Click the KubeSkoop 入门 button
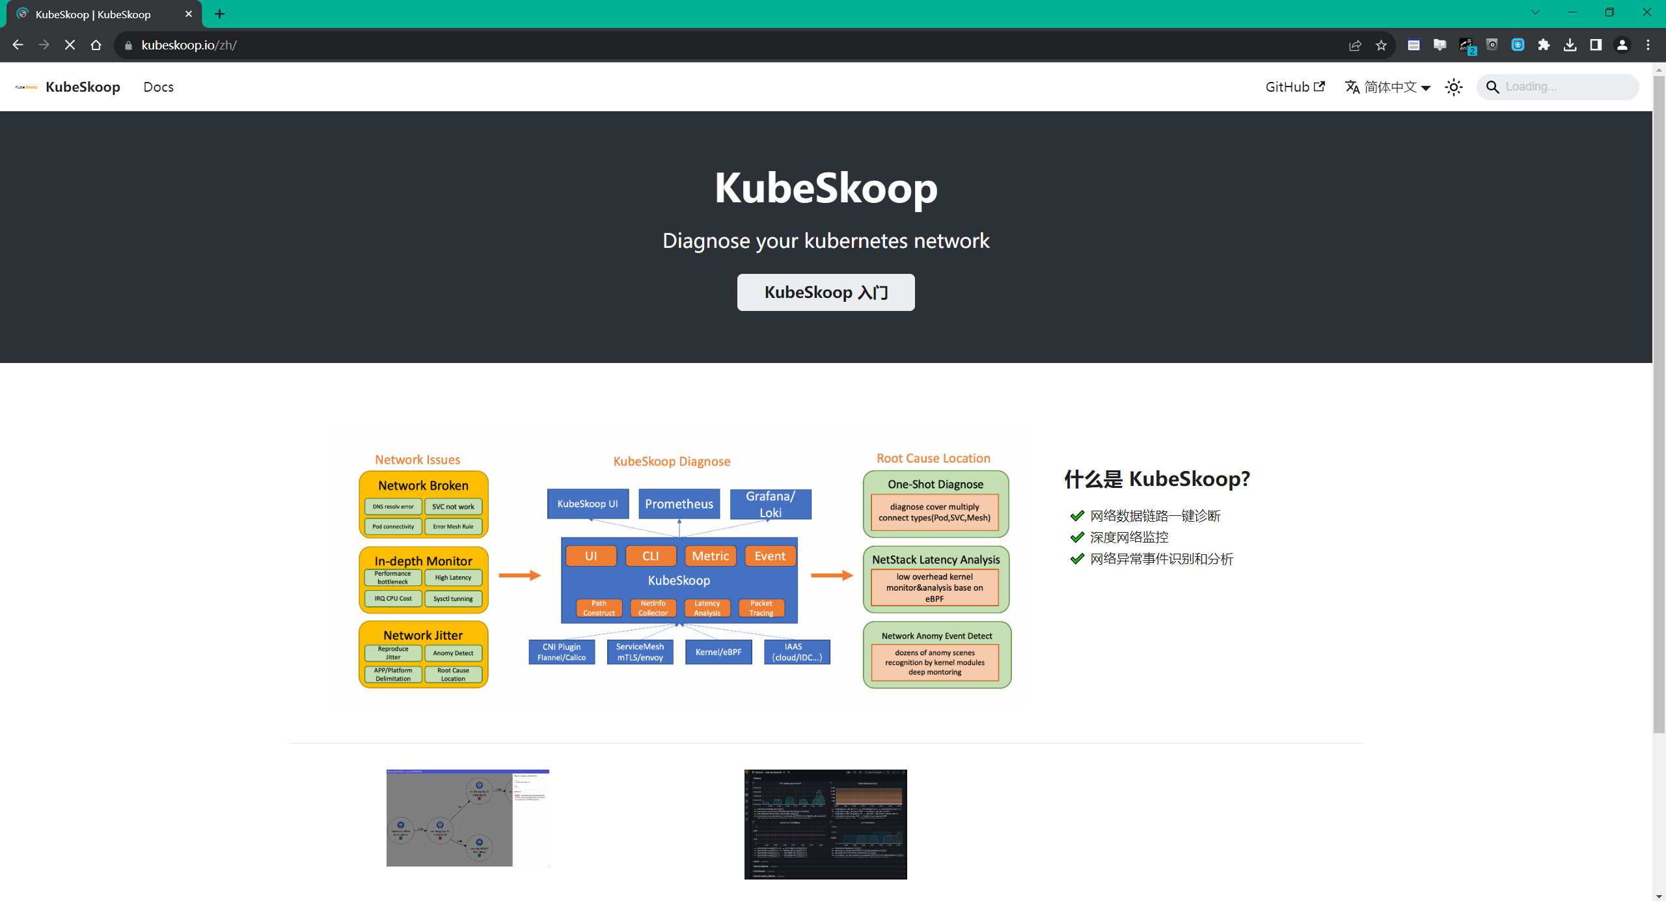This screenshot has height=901, width=1666. click(x=826, y=292)
